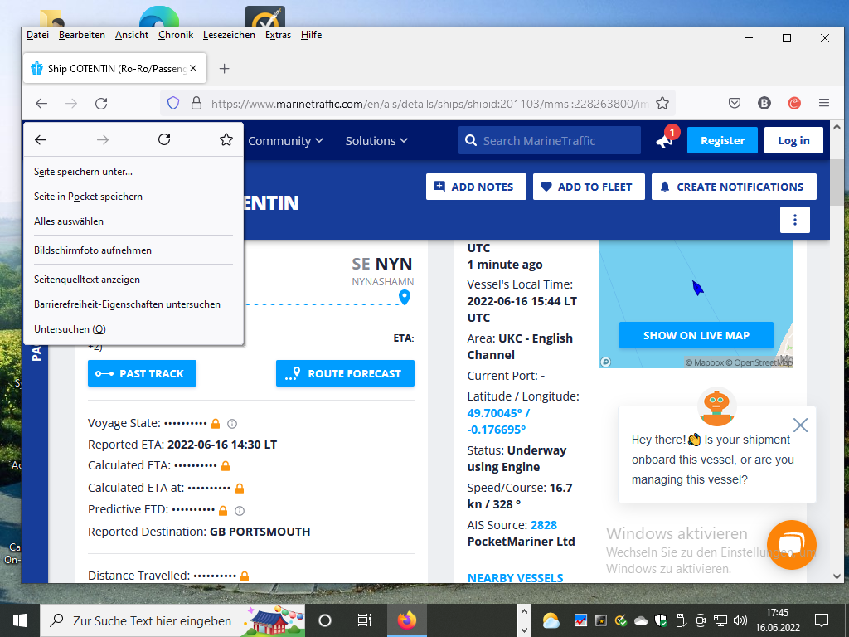Image resolution: width=849 pixels, height=637 pixels.
Task: Click ADD TO FLEET button
Action: pyautogui.click(x=589, y=187)
